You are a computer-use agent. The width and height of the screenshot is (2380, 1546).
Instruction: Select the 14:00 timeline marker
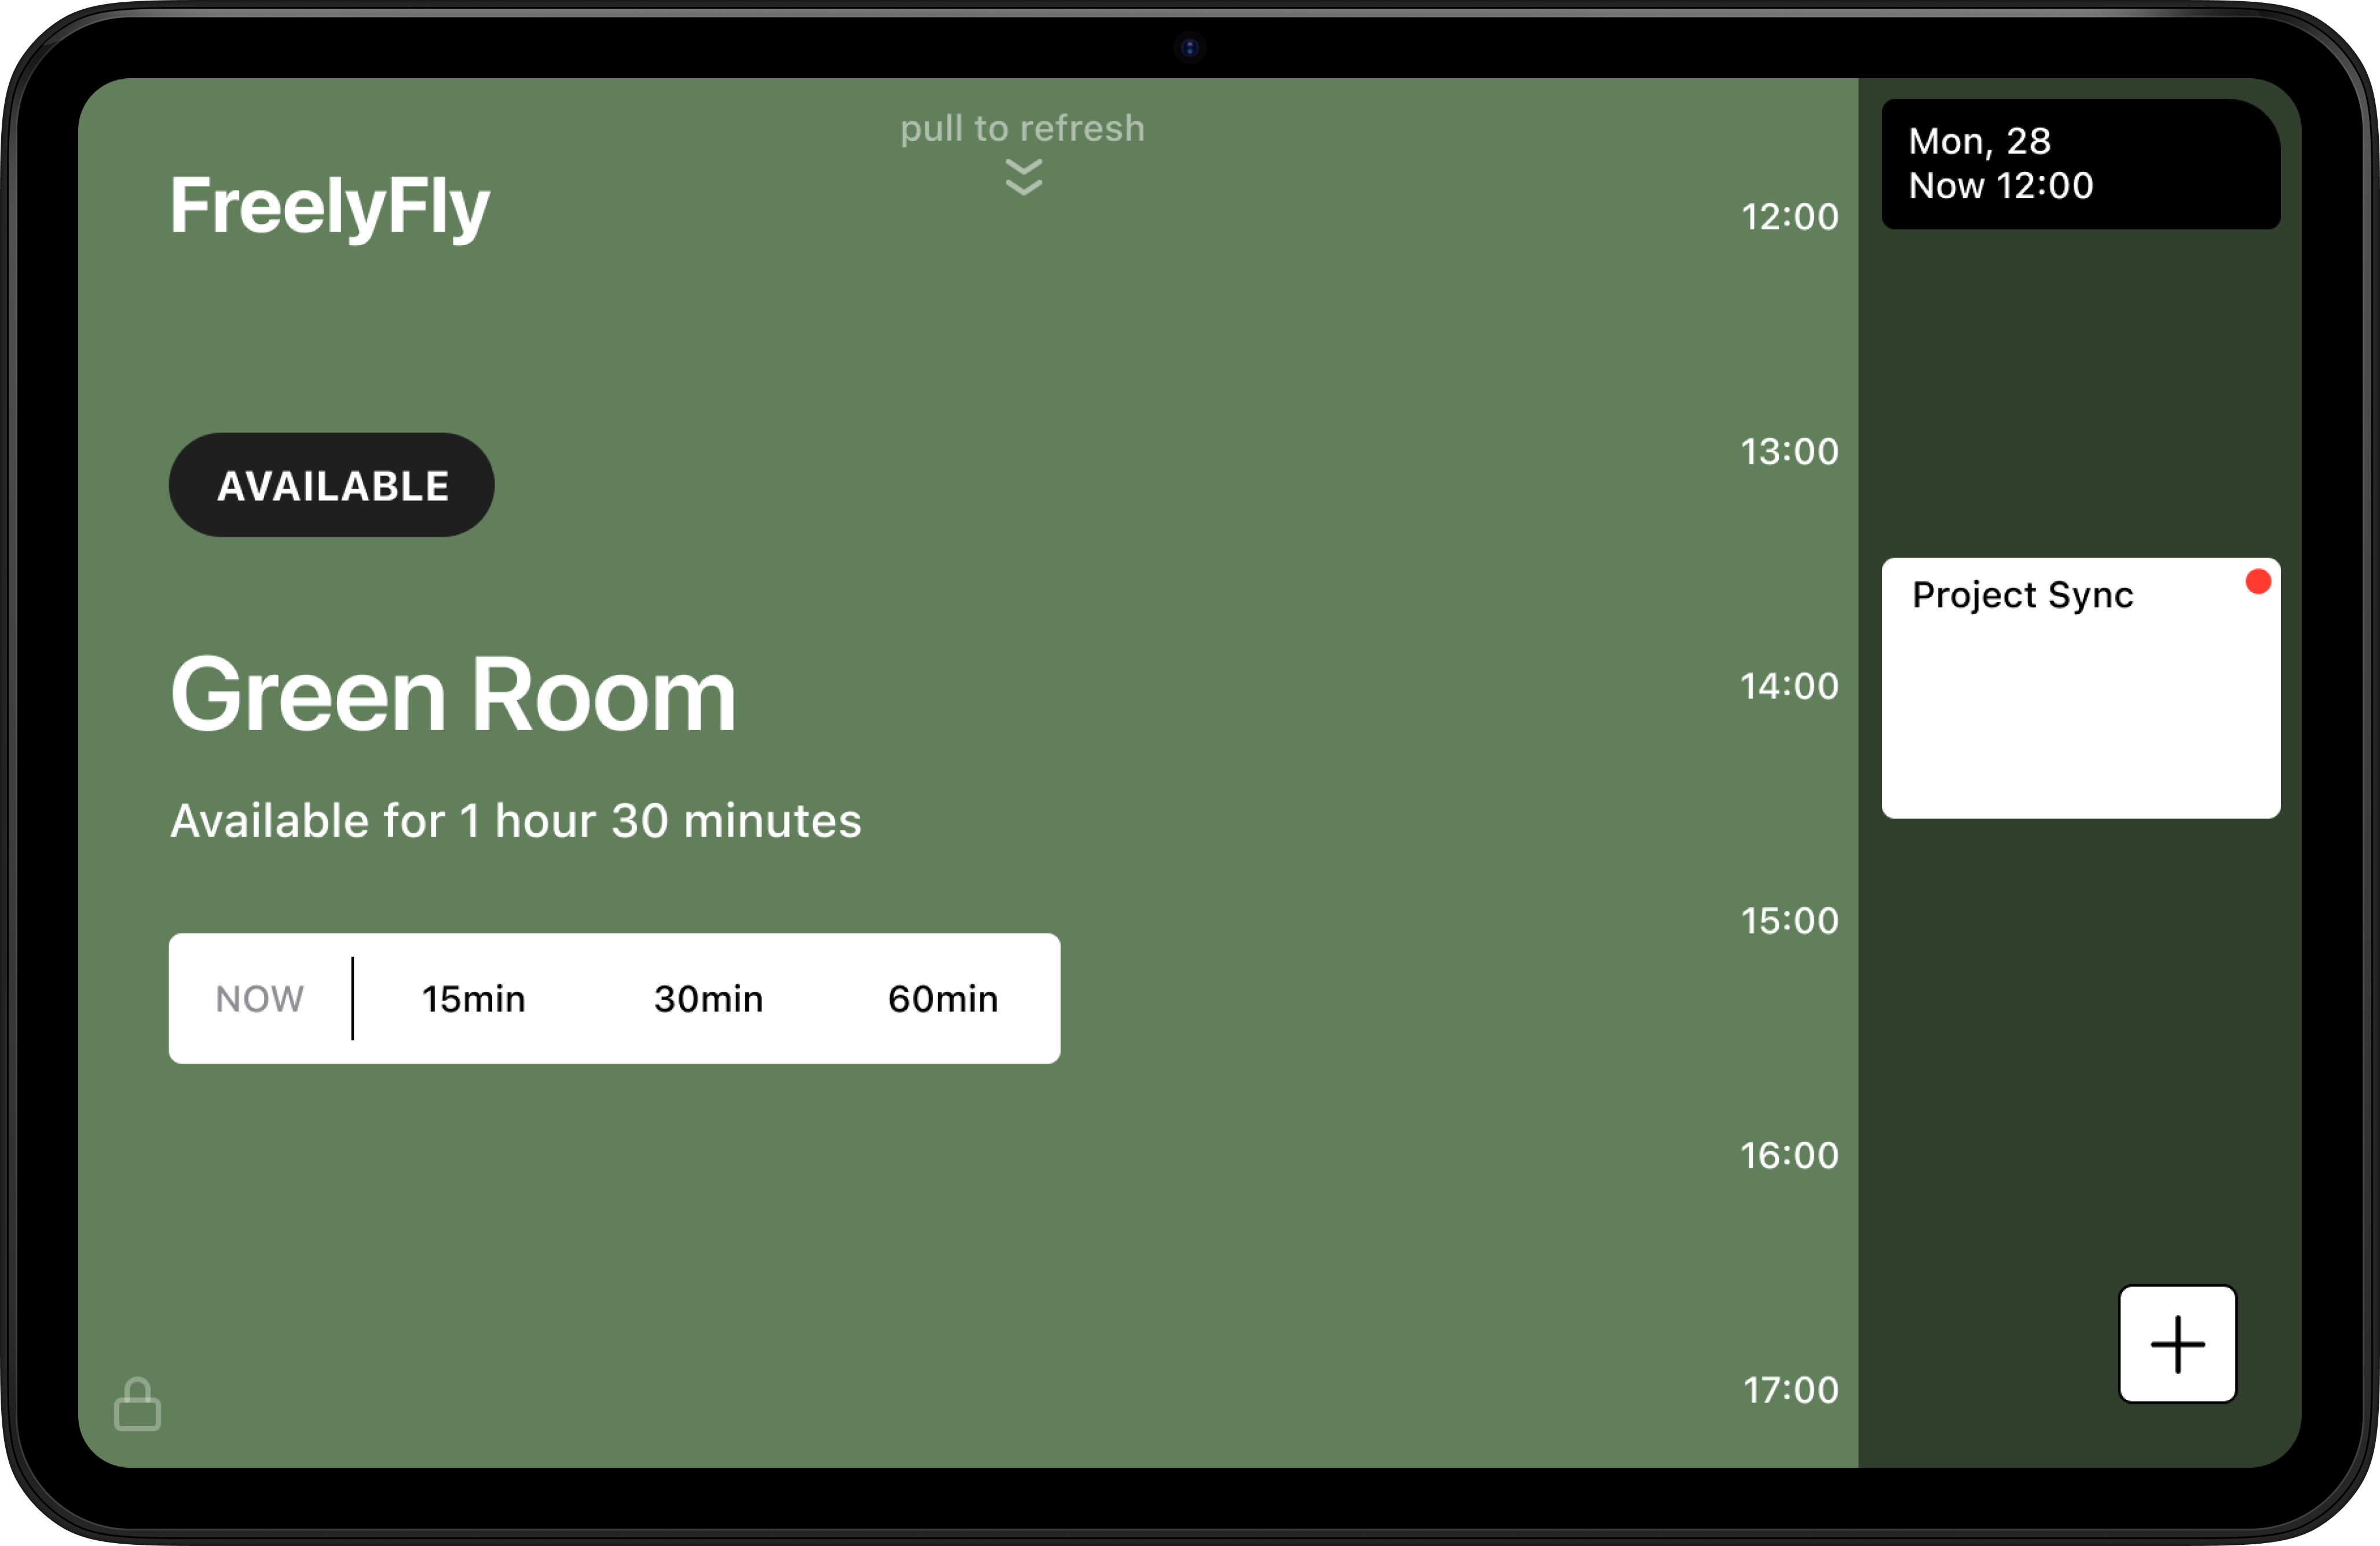(1789, 686)
